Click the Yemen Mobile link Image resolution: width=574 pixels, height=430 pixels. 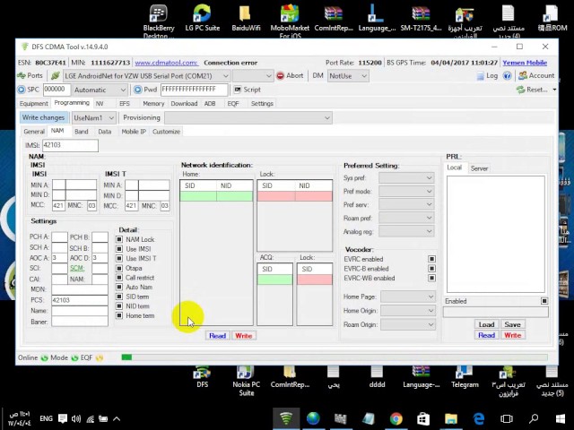pos(525,63)
